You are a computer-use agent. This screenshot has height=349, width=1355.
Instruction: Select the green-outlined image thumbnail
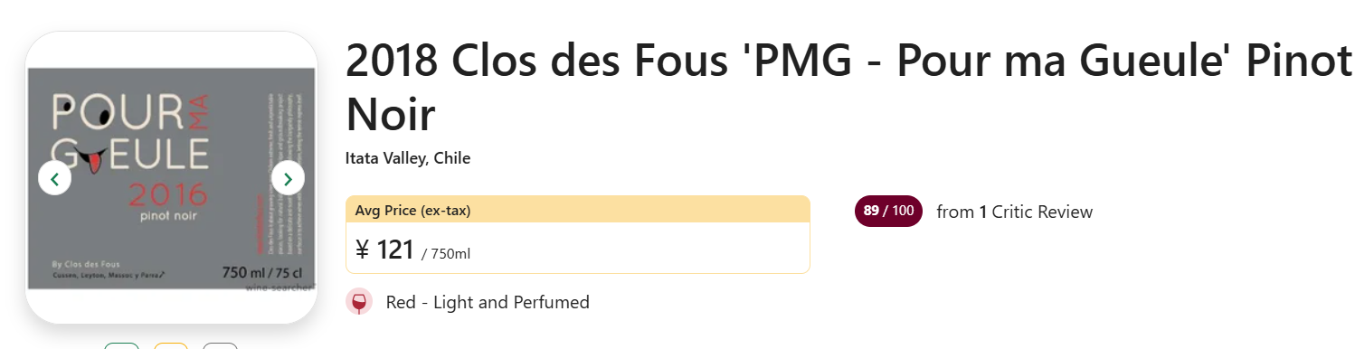[x=122, y=345]
